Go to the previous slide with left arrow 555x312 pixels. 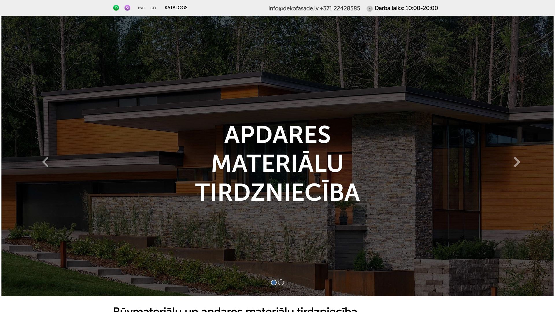[46, 162]
